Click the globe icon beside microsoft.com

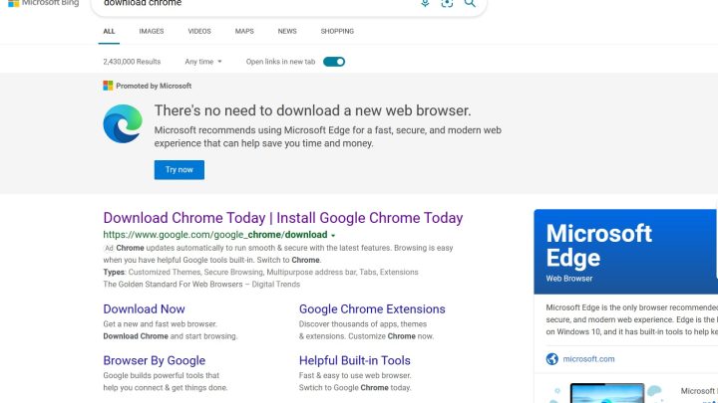(552, 359)
